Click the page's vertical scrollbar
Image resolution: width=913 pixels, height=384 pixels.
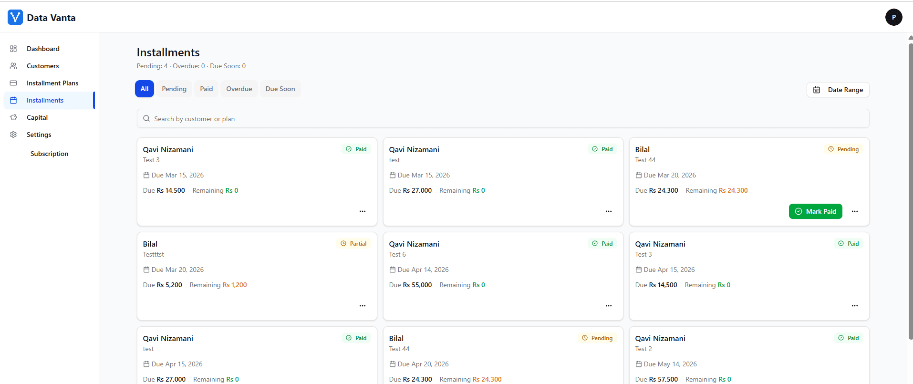910,191
